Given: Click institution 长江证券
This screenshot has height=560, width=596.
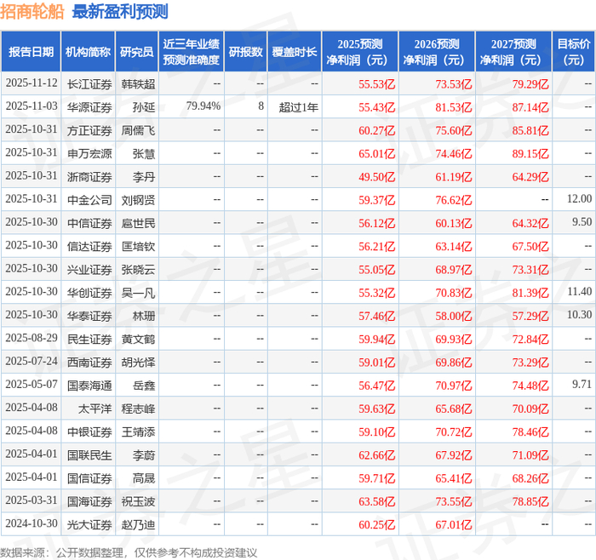Looking at the screenshot, I should coord(89,84).
